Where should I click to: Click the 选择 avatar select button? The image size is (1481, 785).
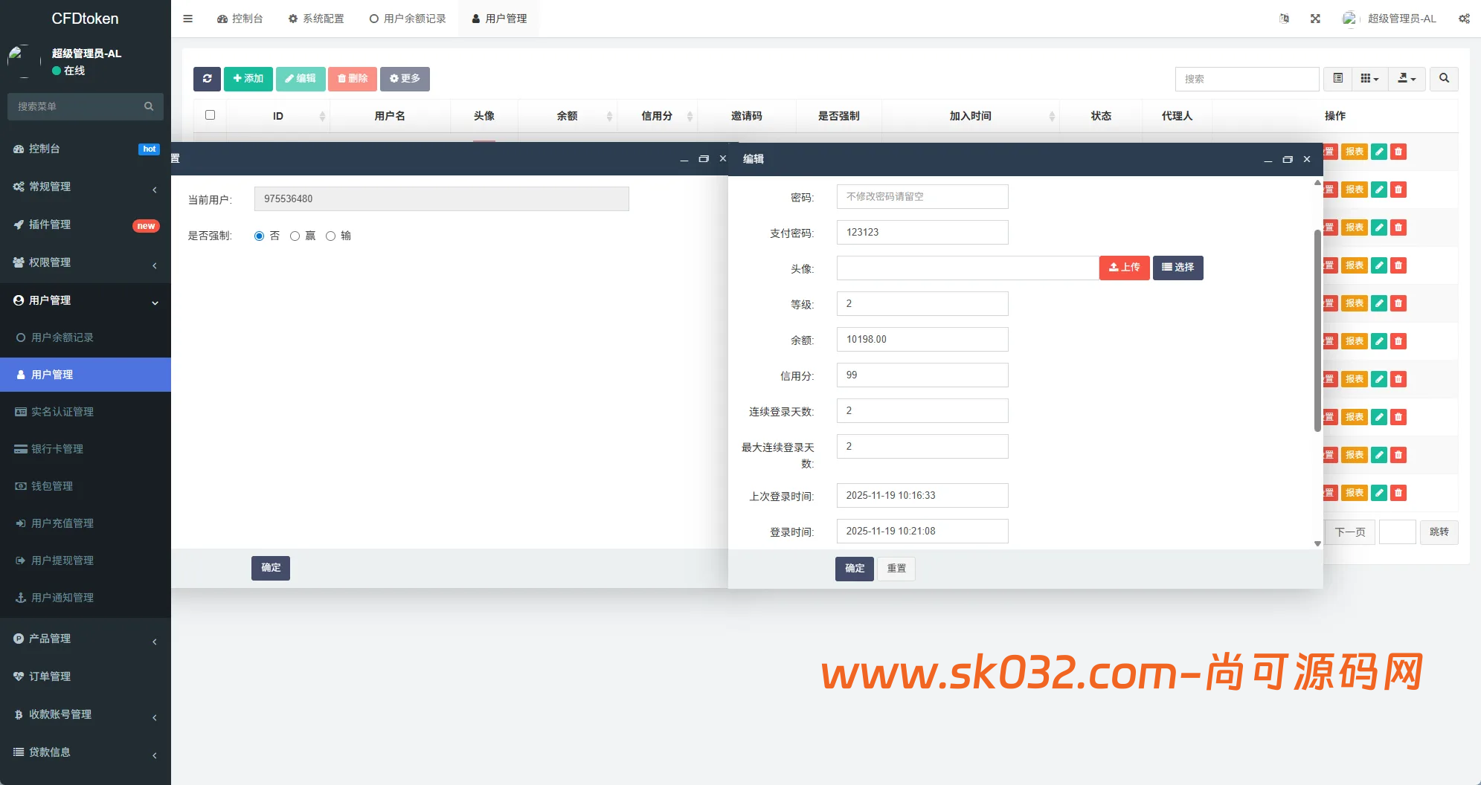[x=1178, y=268]
